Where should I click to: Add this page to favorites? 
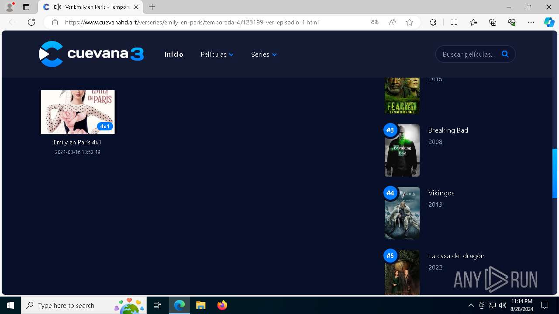(410, 22)
